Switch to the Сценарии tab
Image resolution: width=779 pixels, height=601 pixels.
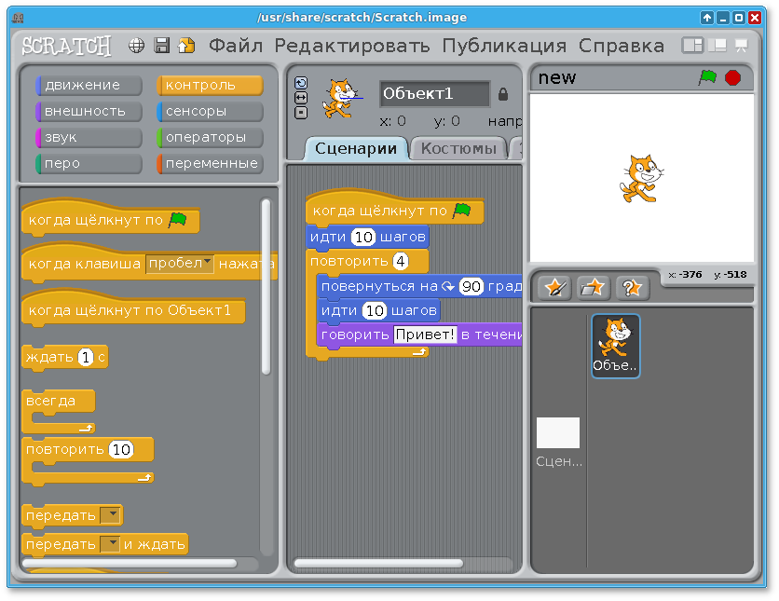click(x=355, y=148)
